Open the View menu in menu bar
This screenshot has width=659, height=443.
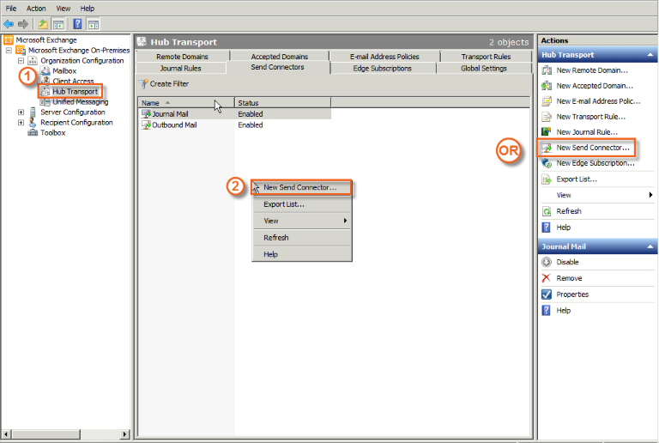[63, 9]
